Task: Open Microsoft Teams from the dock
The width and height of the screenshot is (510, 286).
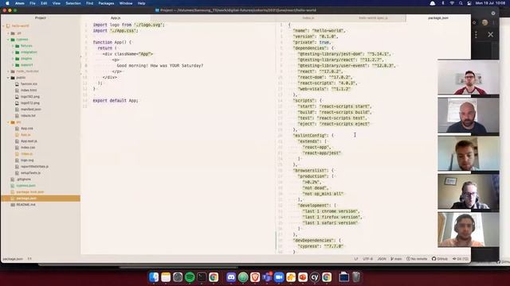Action: click(267, 277)
